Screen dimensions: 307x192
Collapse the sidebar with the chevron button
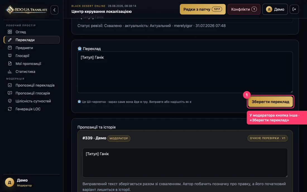[x=54, y=10]
